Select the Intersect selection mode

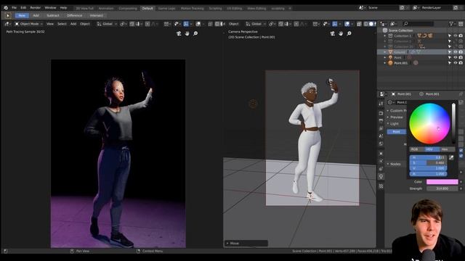(97, 15)
